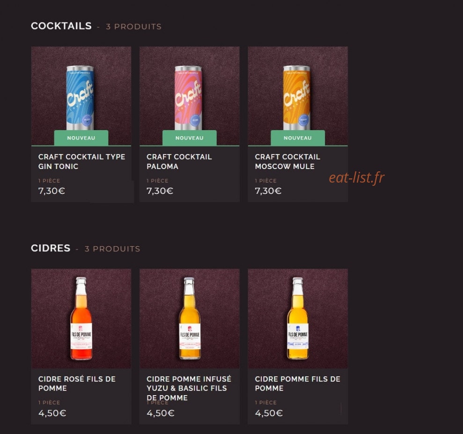This screenshot has height=434, width=463.
Task: Click the Nouveau badge on Moscow Mule
Action: point(298,138)
